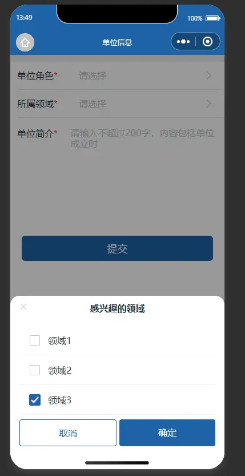Tap the battery indicator in status bar

[213, 18]
